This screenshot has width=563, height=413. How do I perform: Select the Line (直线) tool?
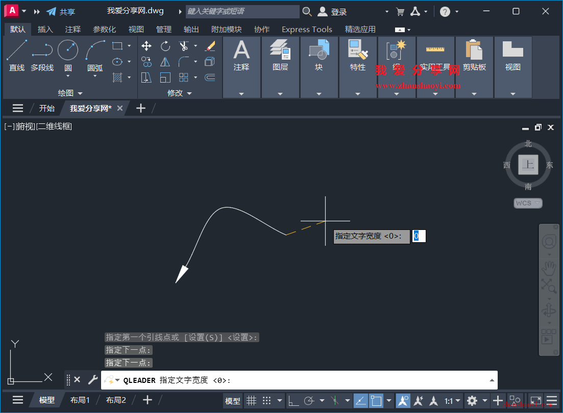tap(16, 55)
